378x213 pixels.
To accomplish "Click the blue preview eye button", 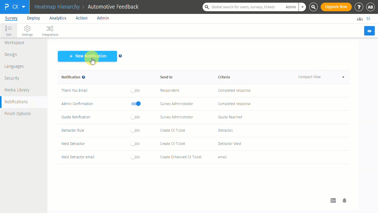I will (369, 31).
